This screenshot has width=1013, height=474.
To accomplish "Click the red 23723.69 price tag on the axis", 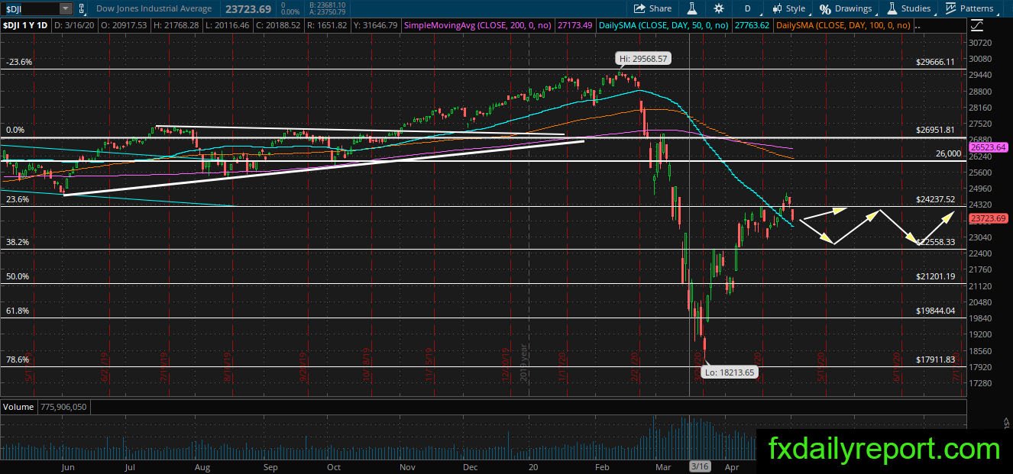I will 989,218.
